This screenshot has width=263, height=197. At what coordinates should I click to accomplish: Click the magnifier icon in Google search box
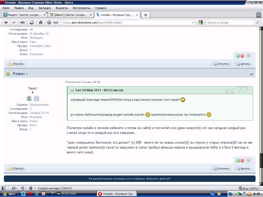point(258,23)
